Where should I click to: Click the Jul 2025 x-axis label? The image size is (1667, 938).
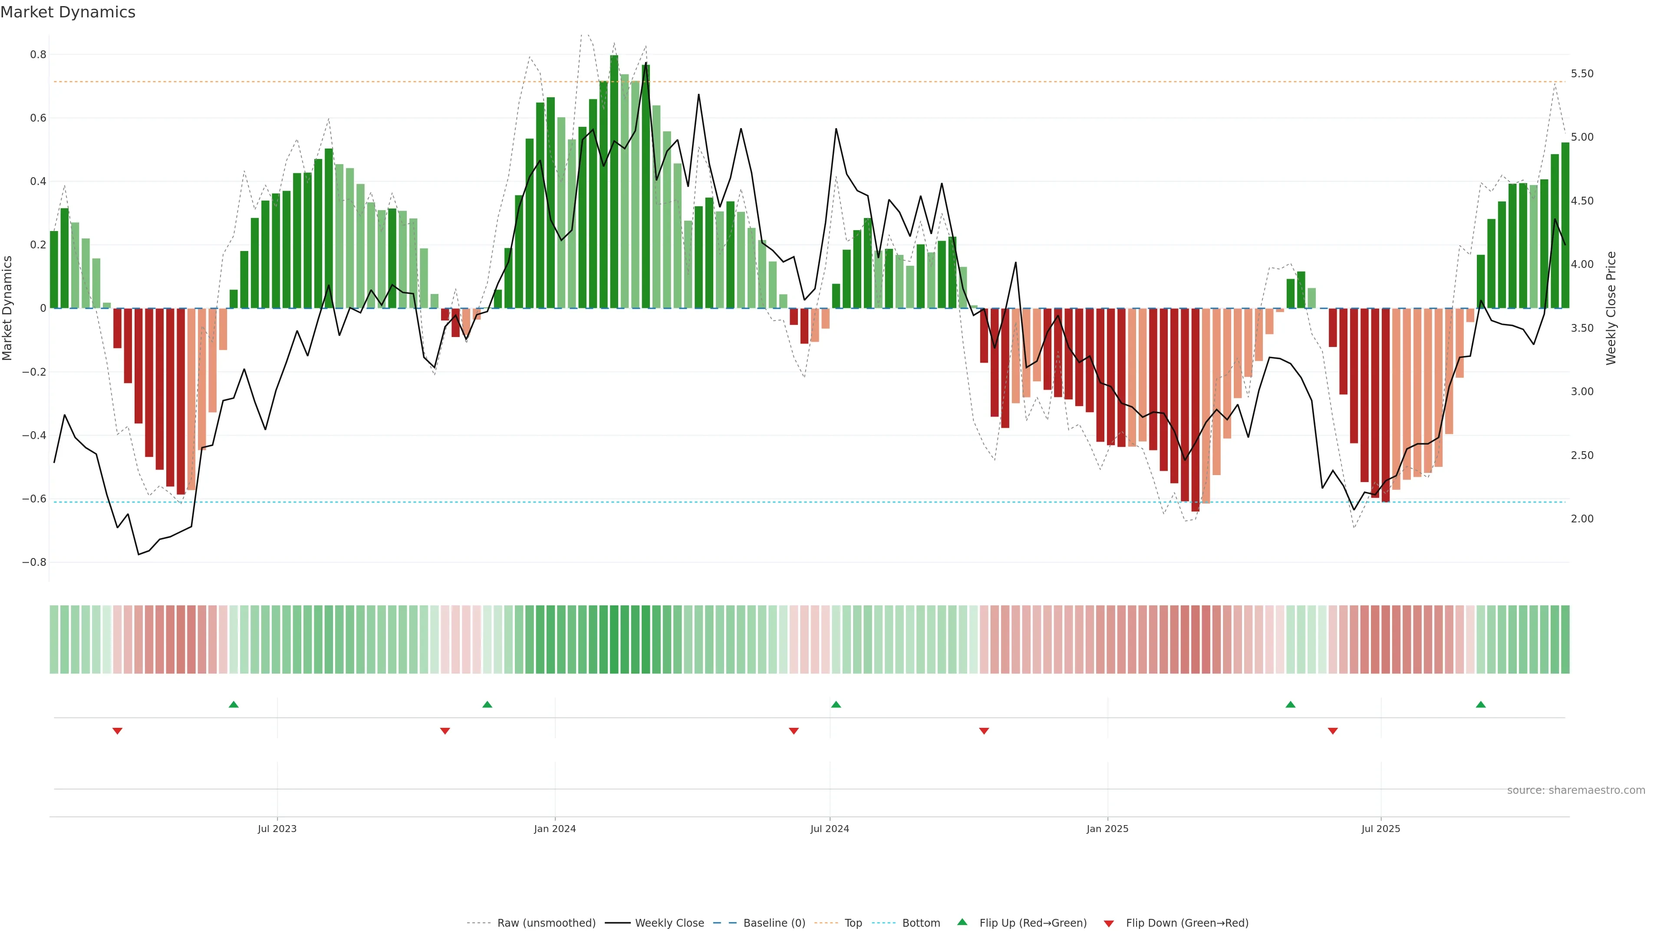coord(1380,829)
